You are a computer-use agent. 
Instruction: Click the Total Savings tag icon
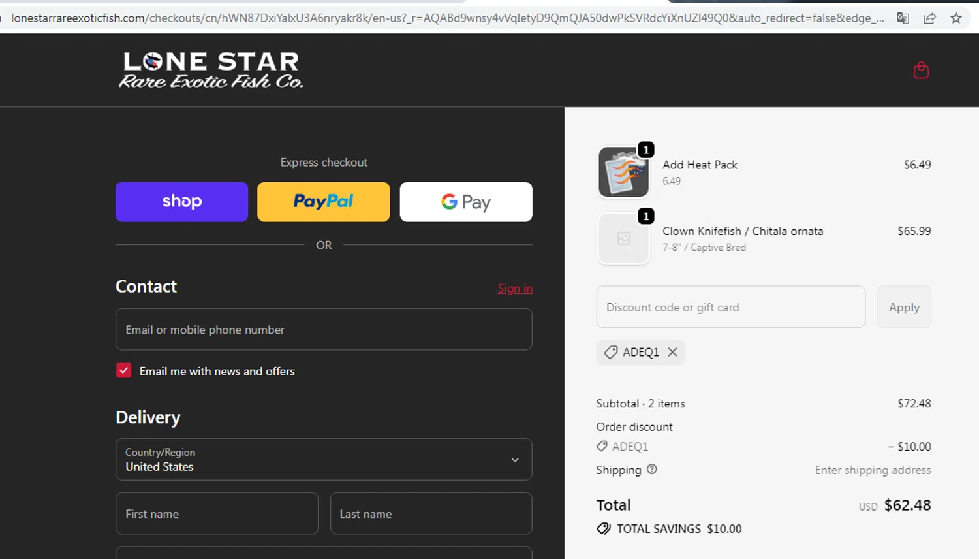pos(604,528)
